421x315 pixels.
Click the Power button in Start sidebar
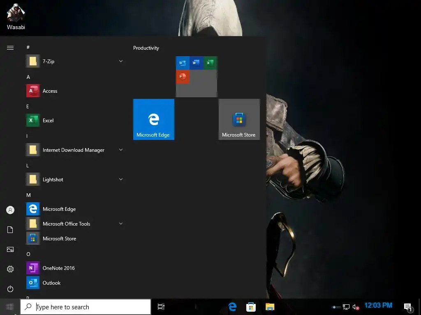click(10, 289)
